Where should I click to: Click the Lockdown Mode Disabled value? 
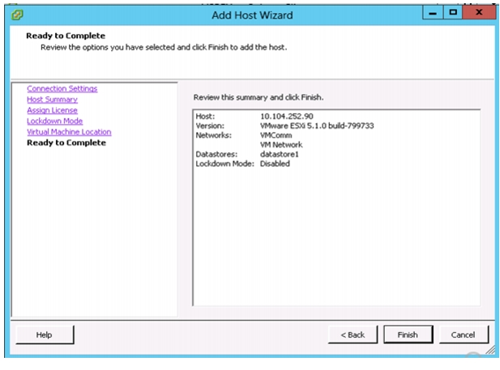point(275,164)
